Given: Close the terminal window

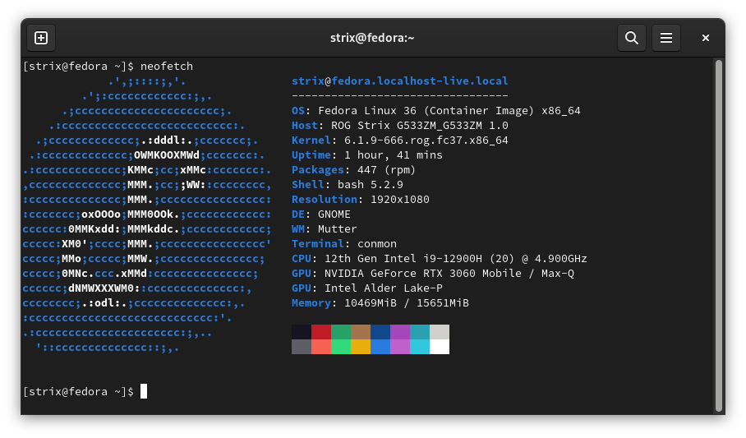Looking at the screenshot, I should click(706, 38).
